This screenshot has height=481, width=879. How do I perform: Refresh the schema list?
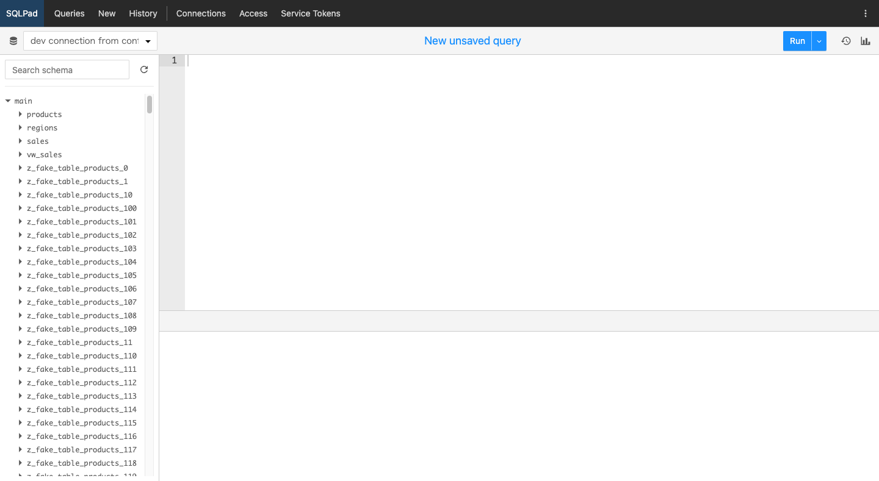(x=144, y=69)
